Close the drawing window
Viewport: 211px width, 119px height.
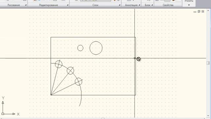click(203, 12)
